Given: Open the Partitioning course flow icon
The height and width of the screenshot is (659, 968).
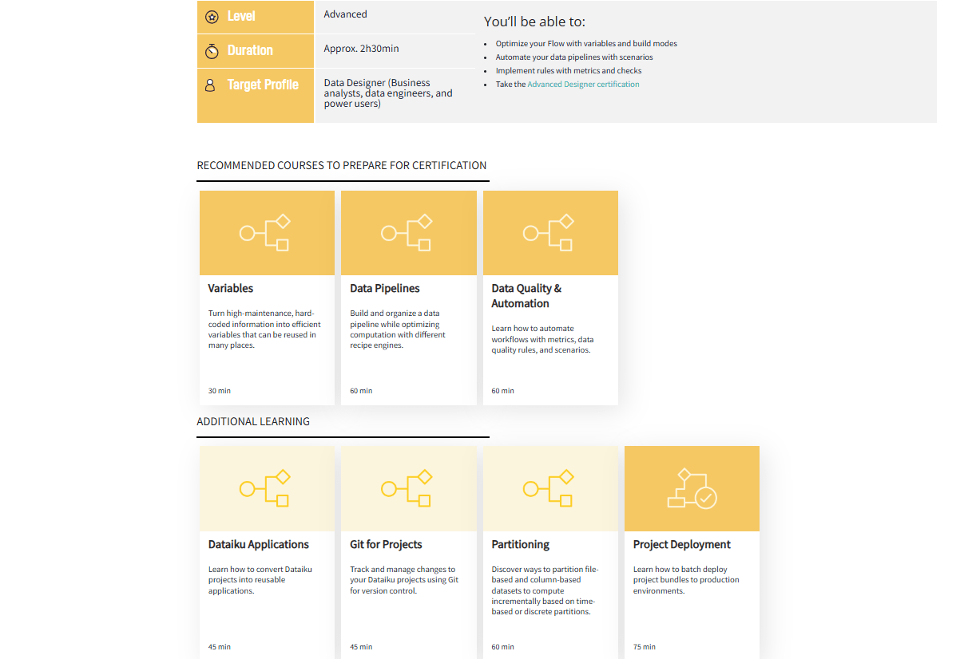Looking at the screenshot, I should [549, 488].
